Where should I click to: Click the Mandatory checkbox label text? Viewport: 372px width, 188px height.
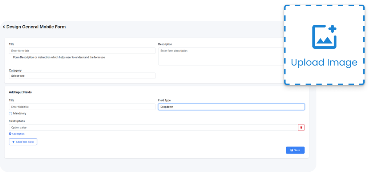pos(20,114)
